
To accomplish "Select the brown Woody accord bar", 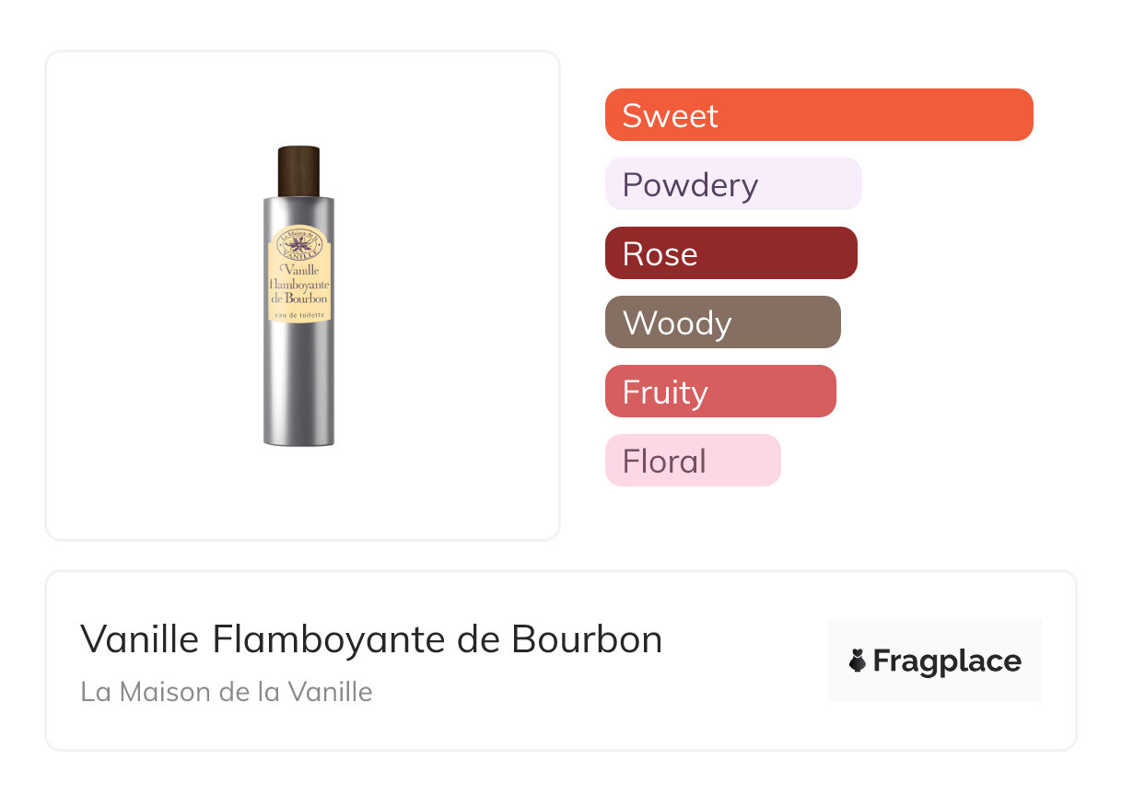I will coord(722,322).
